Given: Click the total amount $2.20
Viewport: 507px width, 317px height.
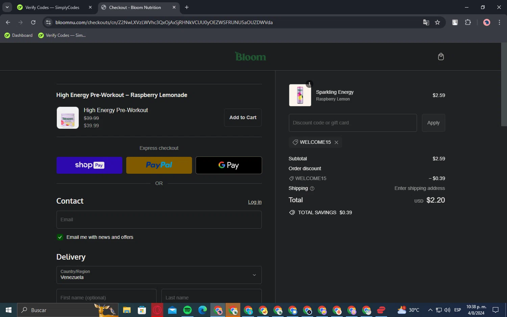Looking at the screenshot, I should pos(436,200).
